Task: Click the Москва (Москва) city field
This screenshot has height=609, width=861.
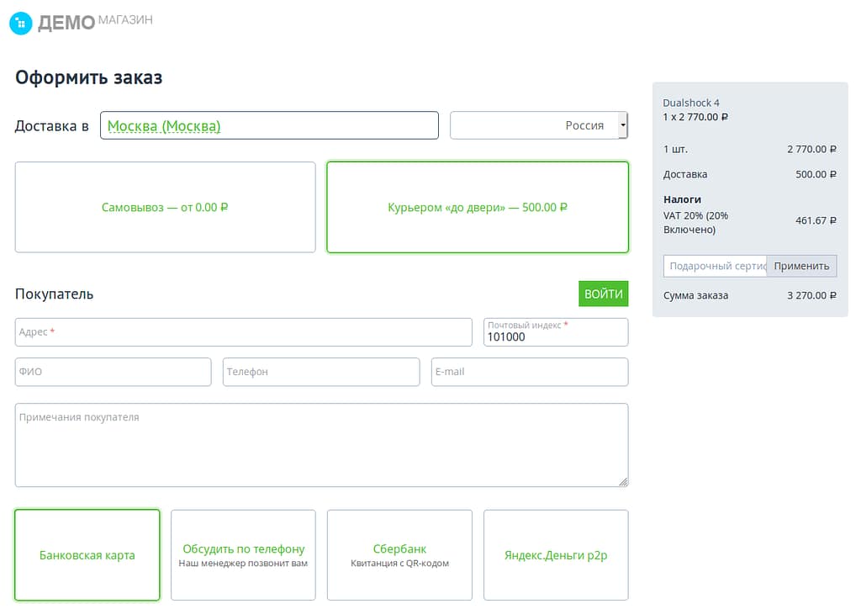Action: 269,125
